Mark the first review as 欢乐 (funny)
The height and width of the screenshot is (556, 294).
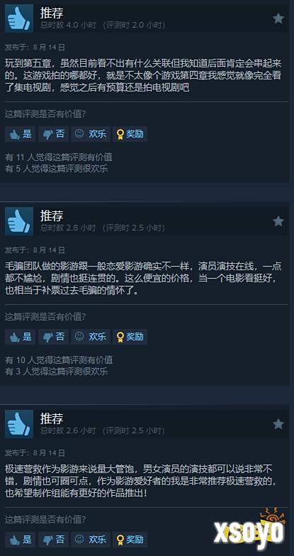91,134
